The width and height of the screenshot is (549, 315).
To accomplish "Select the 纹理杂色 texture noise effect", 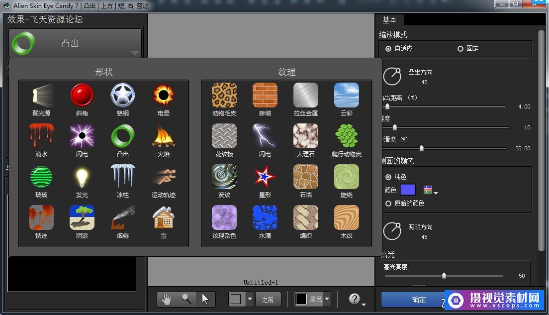I will [x=224, y=222].
